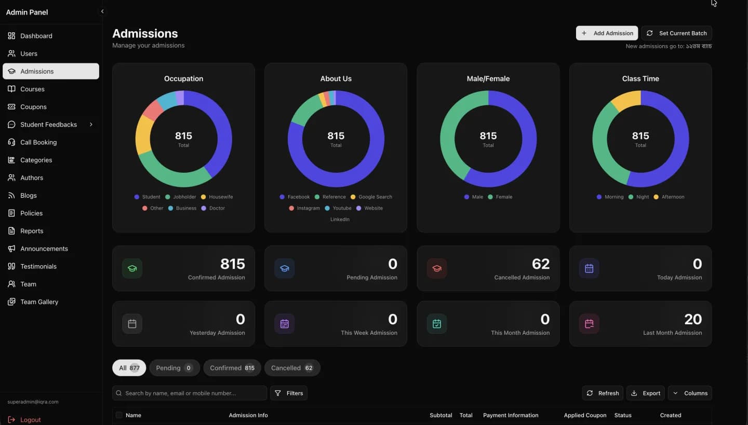Sort by the Created column header
748x425 pixels.
coord(671,415)
